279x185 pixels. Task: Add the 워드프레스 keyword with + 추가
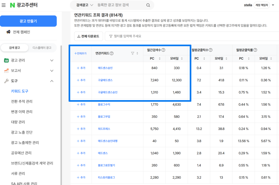click(81, 129)
